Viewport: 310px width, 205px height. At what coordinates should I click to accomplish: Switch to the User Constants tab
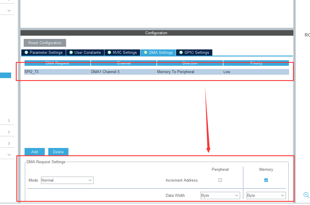pyautogui.click(x=85, y=52)
